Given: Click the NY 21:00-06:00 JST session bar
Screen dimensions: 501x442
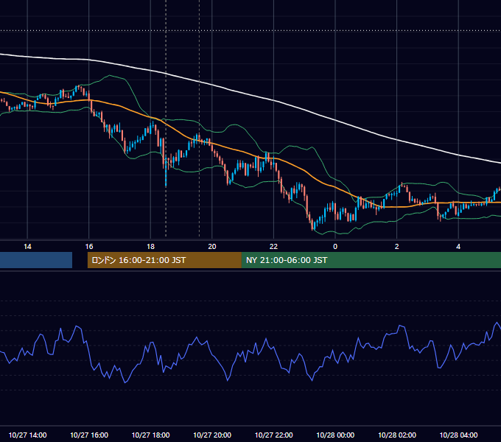Looking at the screenshot, I should tap(371, 260).
